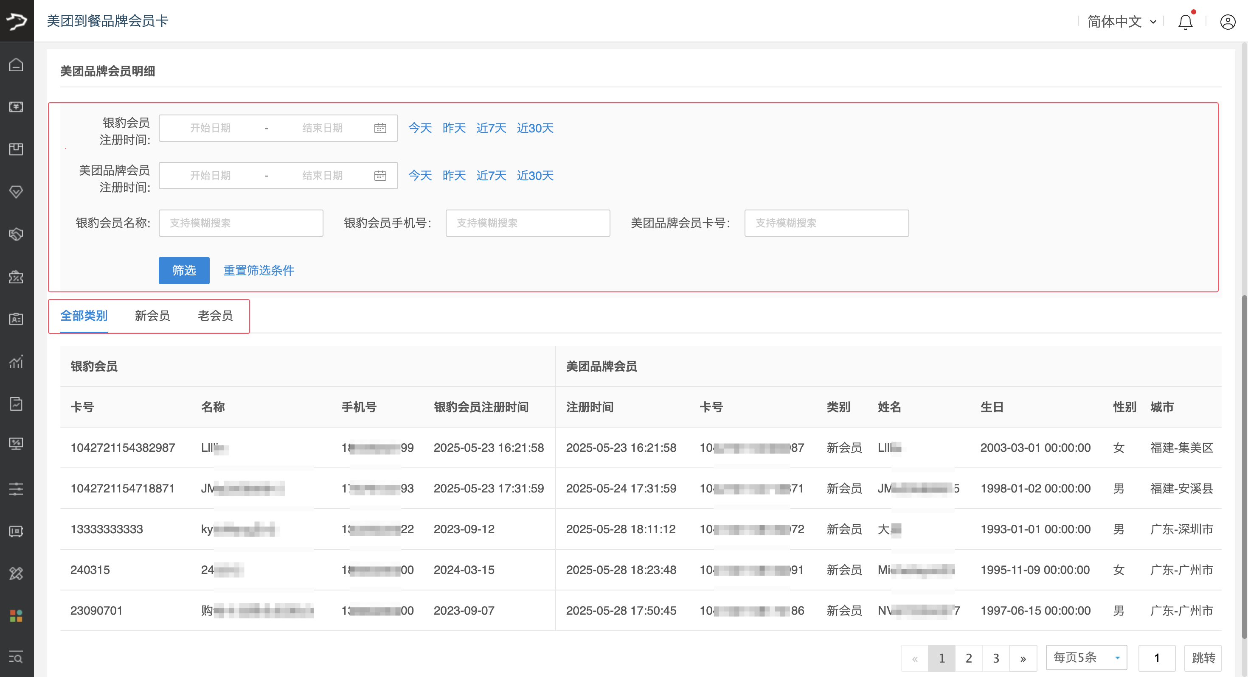
Task: Open the chart analytics icon in the sidebar
Action: tap(16, 361)
